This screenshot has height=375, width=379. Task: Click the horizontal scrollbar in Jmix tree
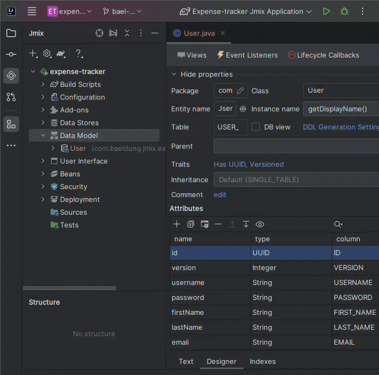69,288
